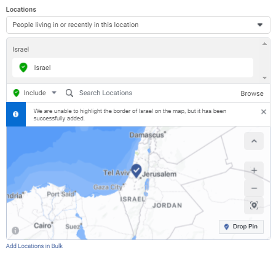Click the green pin next to Israel entry
The width and height of the screenshot is (276, 253).
pyautogui.click(x=23, y=68)
